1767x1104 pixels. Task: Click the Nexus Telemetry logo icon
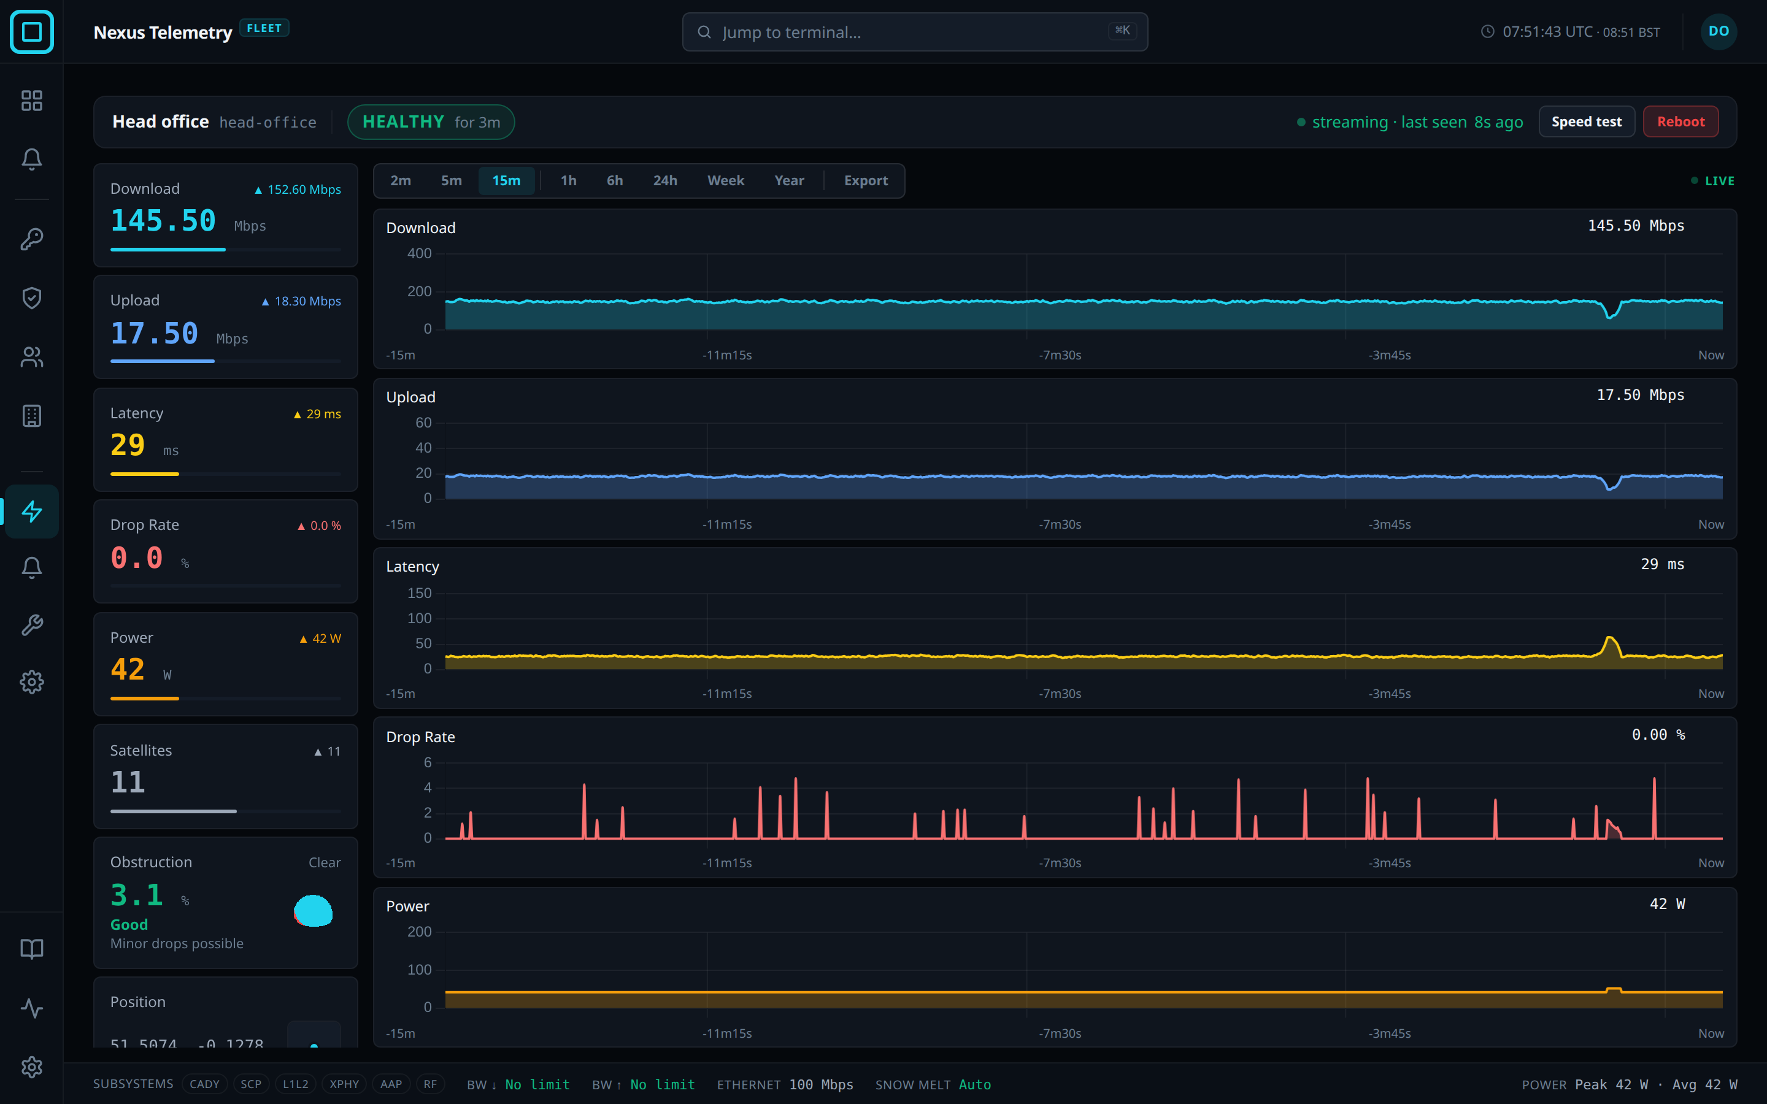point(31,31)
